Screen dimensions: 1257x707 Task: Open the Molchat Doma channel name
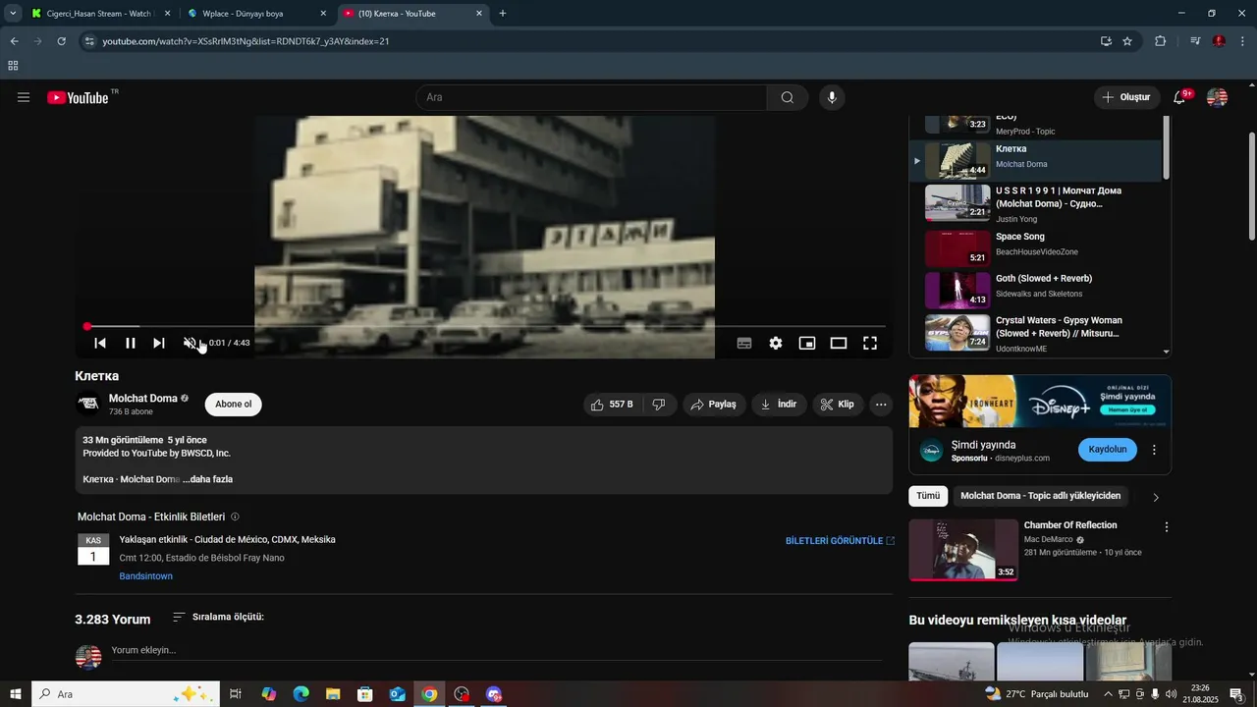point(143,399)
